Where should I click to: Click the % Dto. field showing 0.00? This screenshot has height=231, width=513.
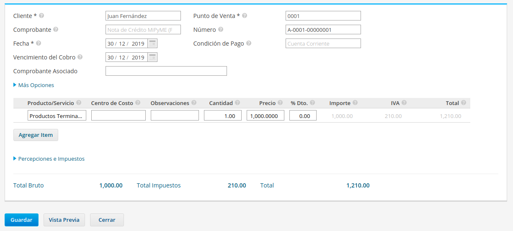(x=303, y=116)
